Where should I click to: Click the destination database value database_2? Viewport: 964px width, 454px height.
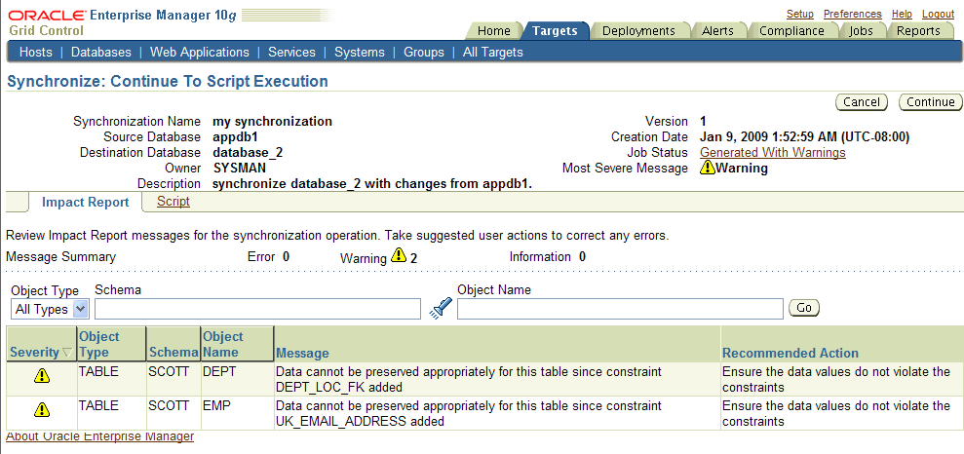tap(249, 152)
